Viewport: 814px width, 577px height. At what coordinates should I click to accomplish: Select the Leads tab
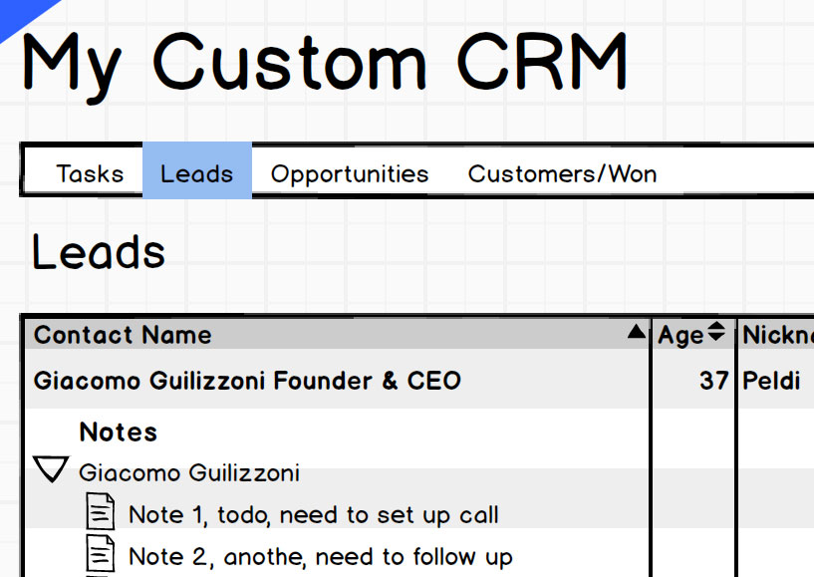click(196, 173)
